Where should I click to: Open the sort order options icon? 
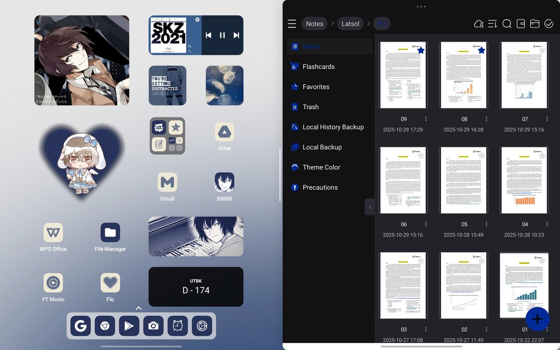coord(493,24)
